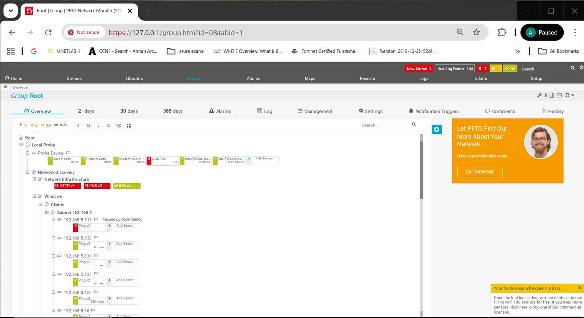Open the Libraries main menu

coord(134,78)
